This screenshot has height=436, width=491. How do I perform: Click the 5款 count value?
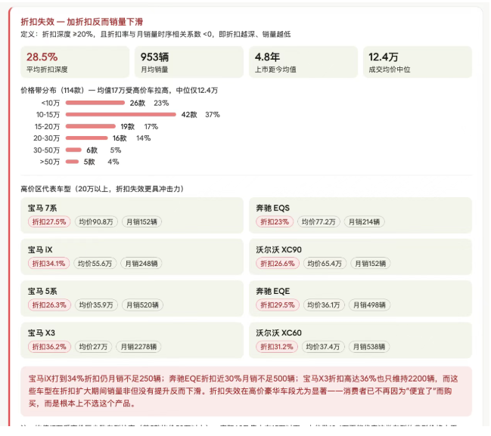(89, 162)
